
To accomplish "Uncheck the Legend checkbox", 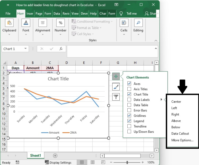I will click(129, 121).
